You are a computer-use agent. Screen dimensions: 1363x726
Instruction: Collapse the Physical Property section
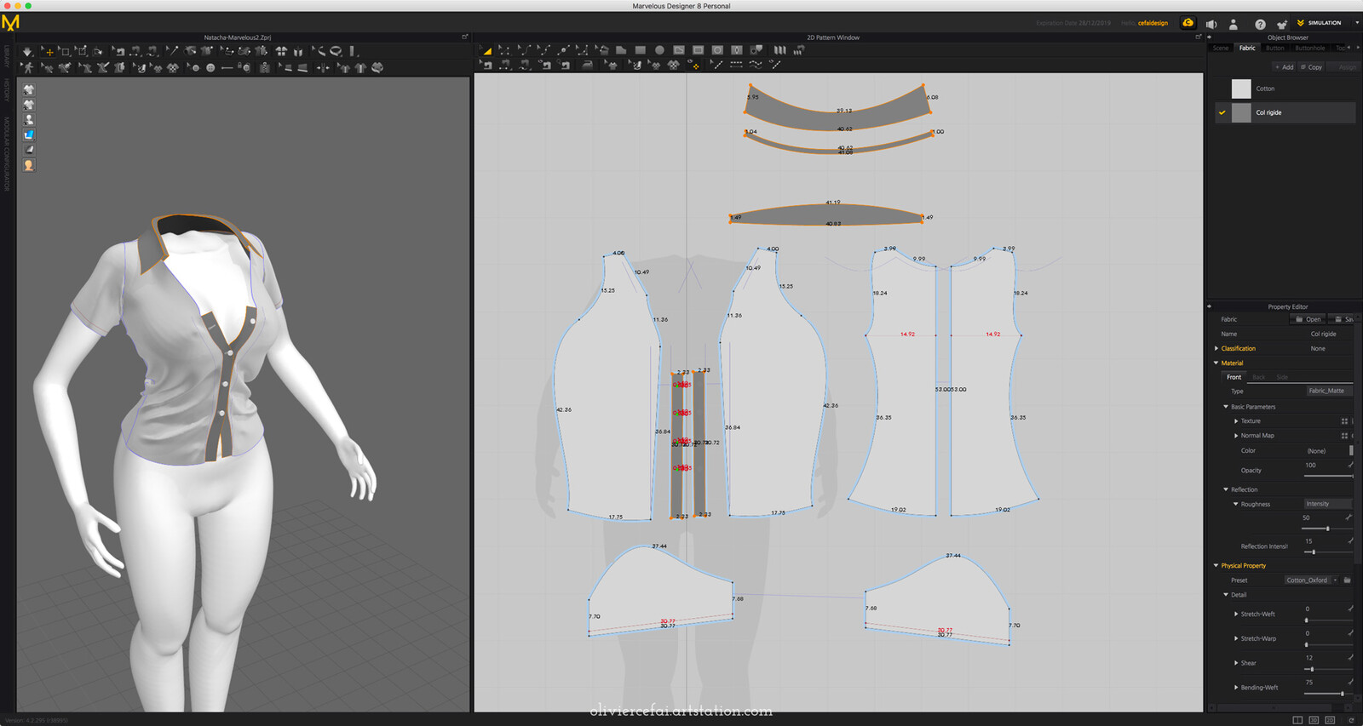tap(1216, 565)
